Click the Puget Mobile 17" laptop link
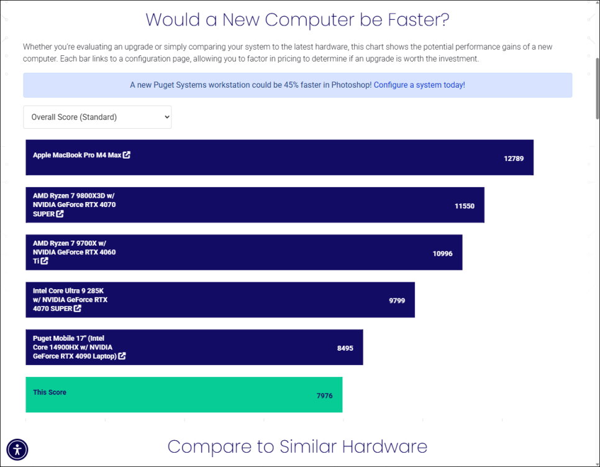The height and width of the screenshot is (467, 600). tap(73, 347)
